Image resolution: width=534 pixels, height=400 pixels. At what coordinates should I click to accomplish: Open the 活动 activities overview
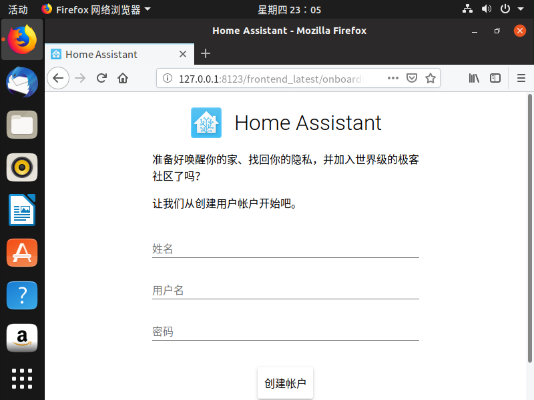click(x=18, y=9)
